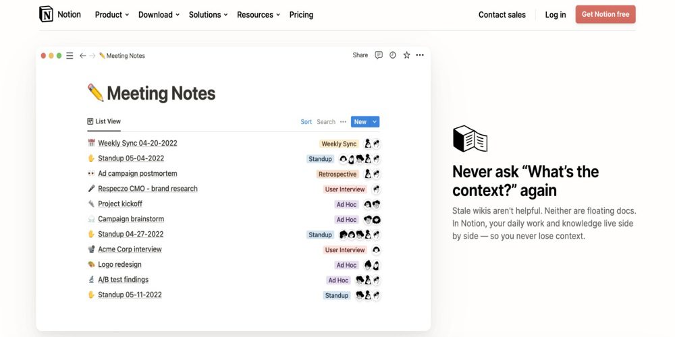The height and width of the screenshot is (337, 675).
Task: Click the Never ask What's the context heading
Action: tap(525, 181)
